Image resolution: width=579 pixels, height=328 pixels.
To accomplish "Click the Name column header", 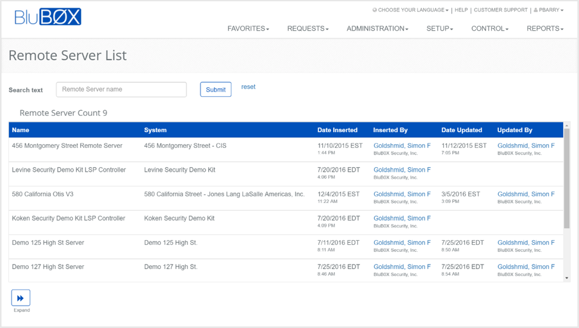I will [20, 130].
